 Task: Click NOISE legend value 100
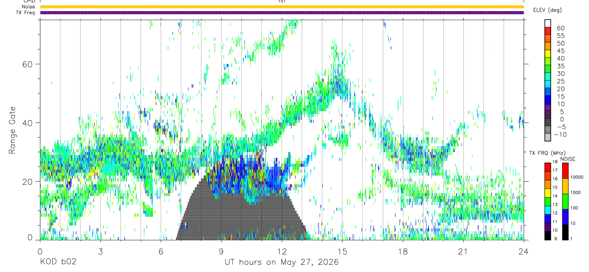click(x=574, y=208)
